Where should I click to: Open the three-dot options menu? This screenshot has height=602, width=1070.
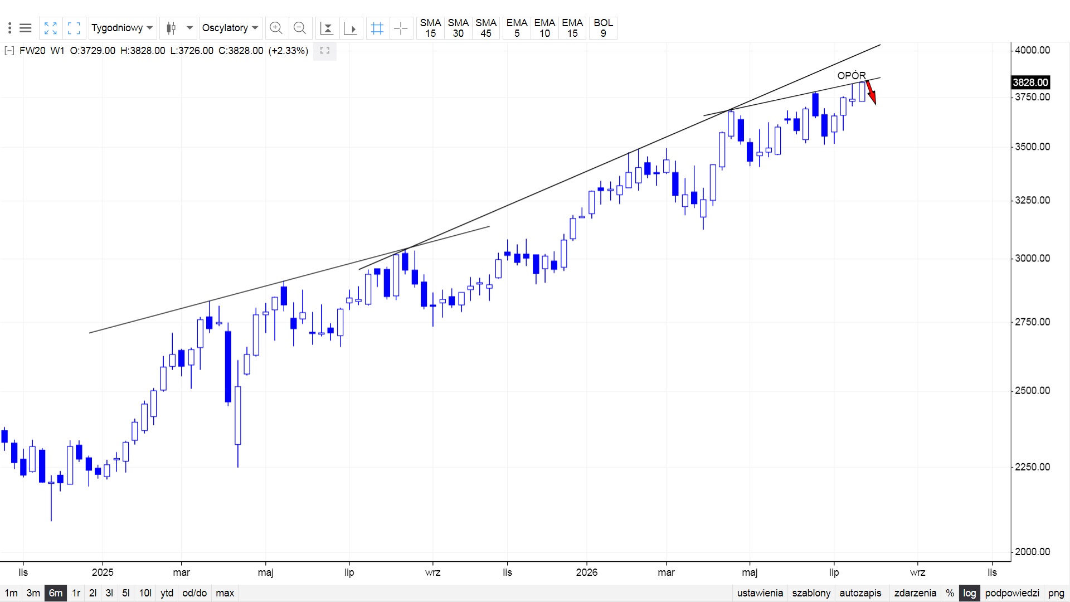9,28
